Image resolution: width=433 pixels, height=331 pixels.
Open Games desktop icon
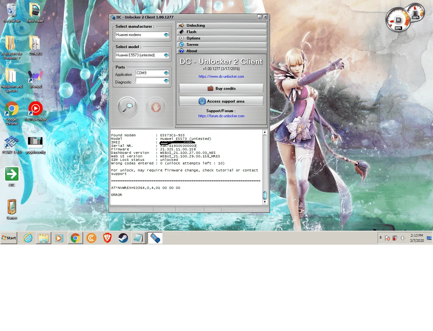pyautogui.click(x=11, y=209)
